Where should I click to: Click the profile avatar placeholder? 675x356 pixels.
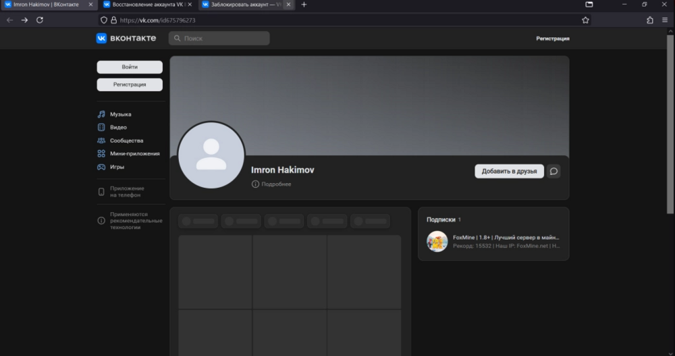211,155
